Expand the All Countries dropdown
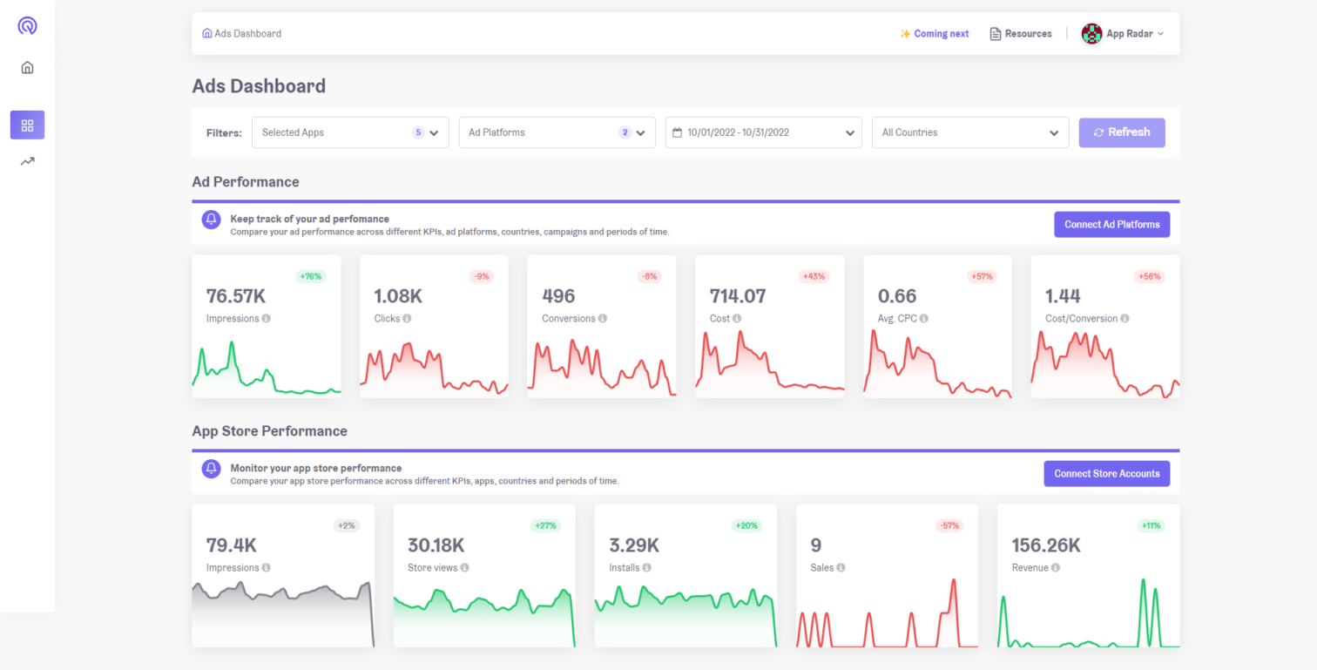The height and width of the screenshot is (670, 1317). pos(969,133)
